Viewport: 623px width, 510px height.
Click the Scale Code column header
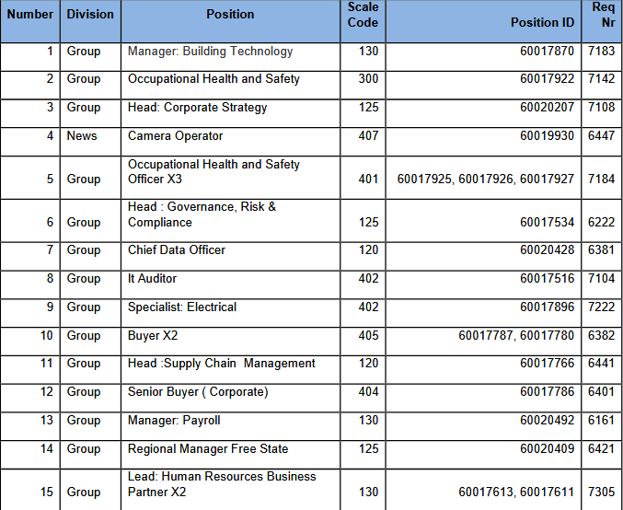[x=363, y=21]
